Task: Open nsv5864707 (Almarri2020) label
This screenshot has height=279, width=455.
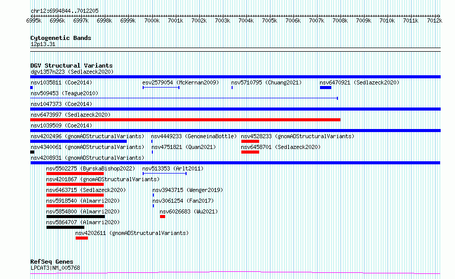Action: 83,222
